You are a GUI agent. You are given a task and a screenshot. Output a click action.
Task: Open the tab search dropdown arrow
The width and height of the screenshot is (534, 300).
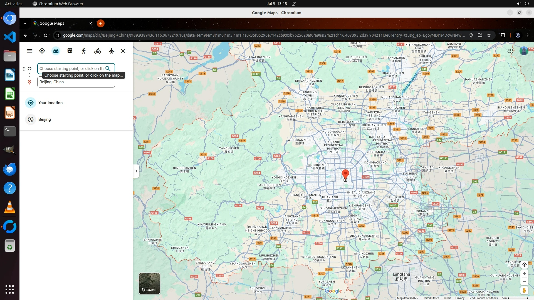[x=25, y=23]
